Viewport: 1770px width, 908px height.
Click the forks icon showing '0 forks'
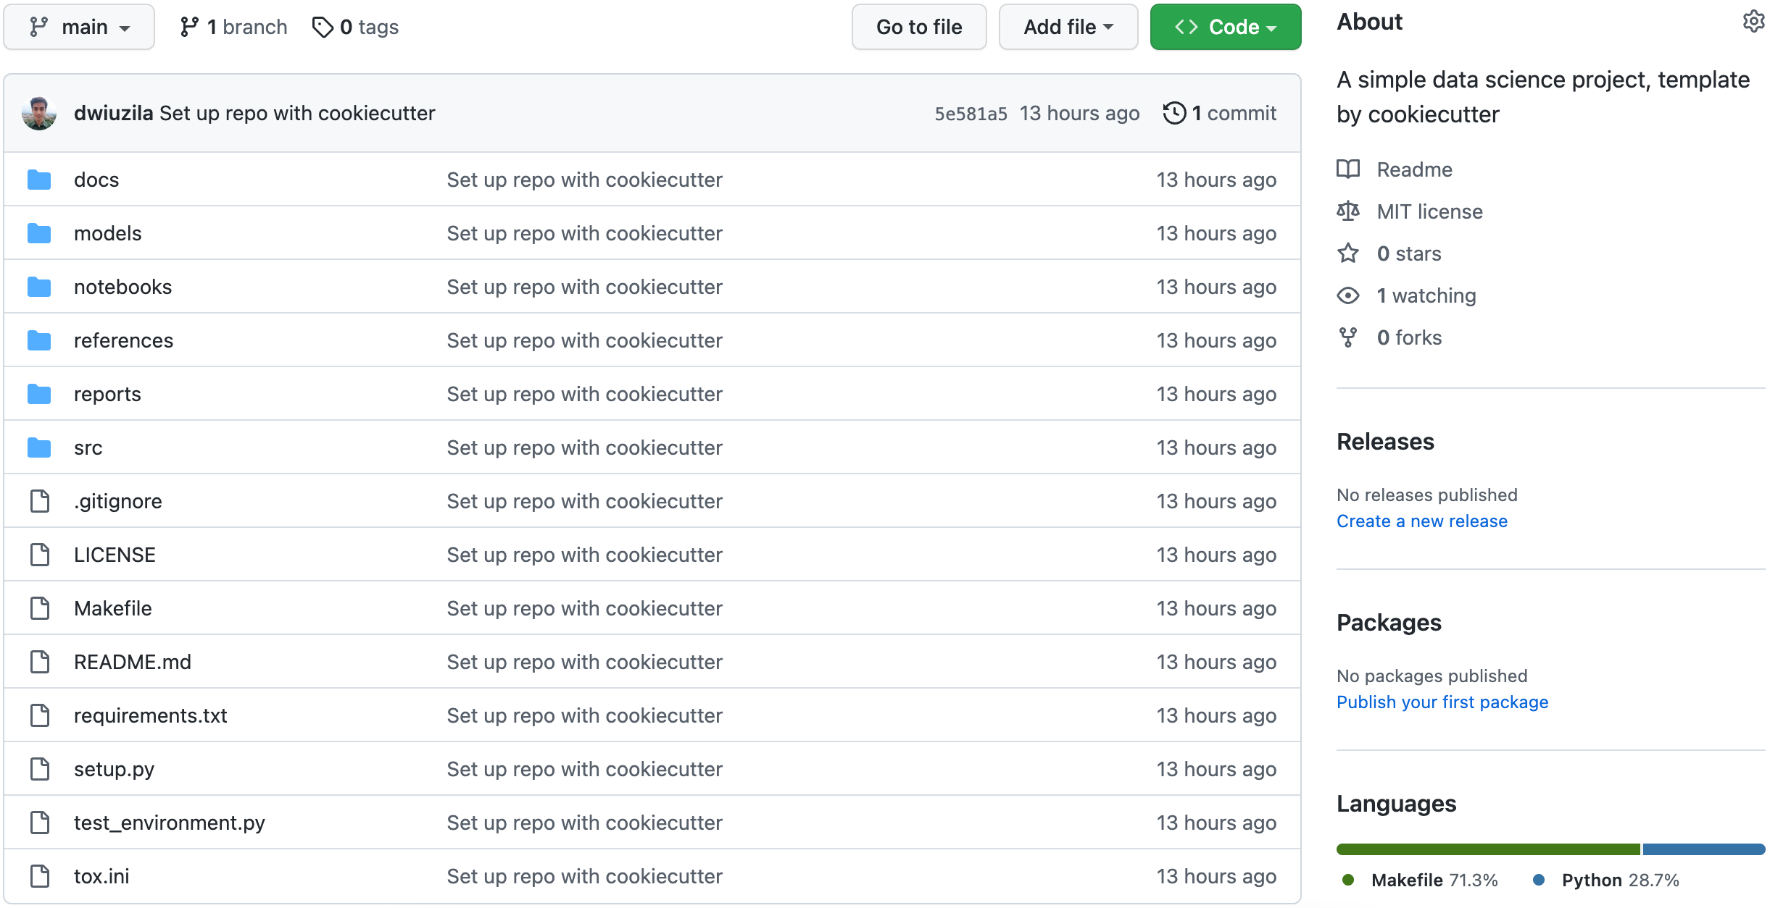pos(1348,337)
